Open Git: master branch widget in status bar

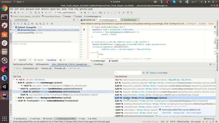tap(196, 122)
